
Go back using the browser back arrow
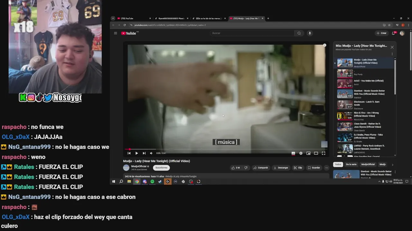(x=113, y=25)
